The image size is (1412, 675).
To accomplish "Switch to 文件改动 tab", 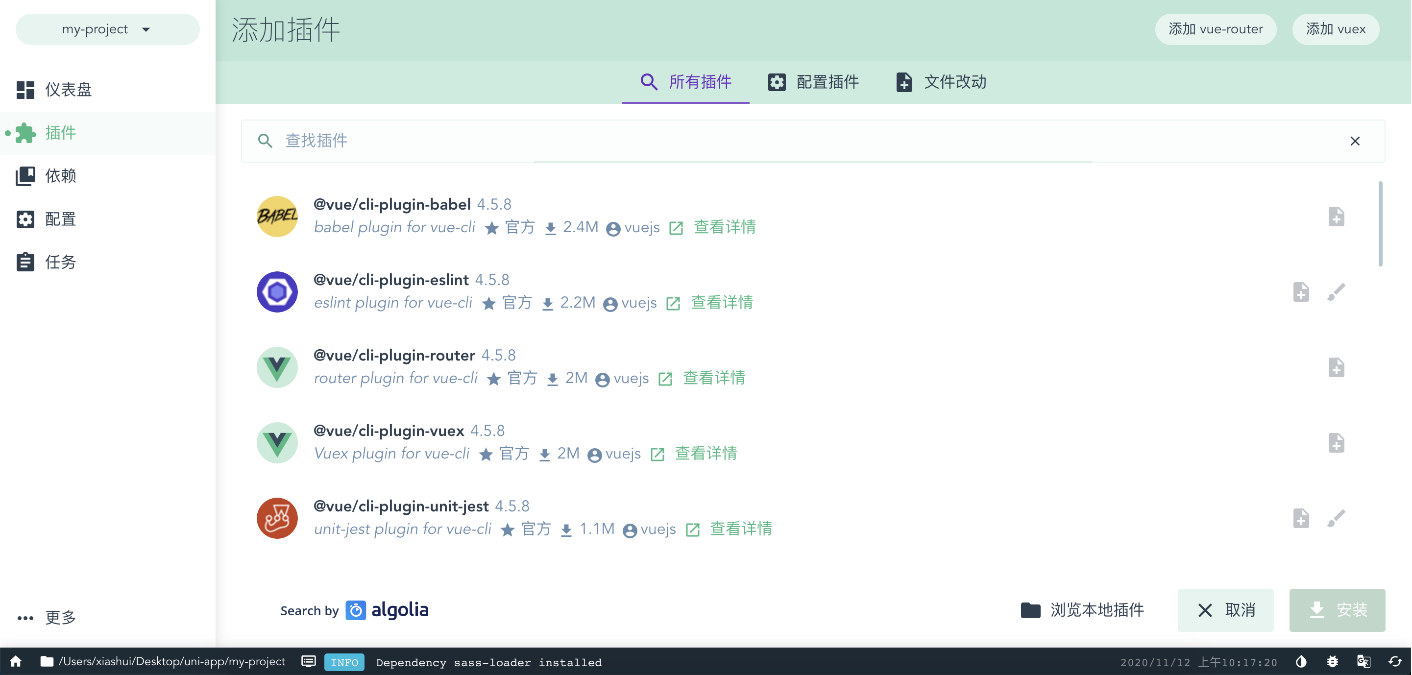I will pyautogui.click(x=941, y=82).
